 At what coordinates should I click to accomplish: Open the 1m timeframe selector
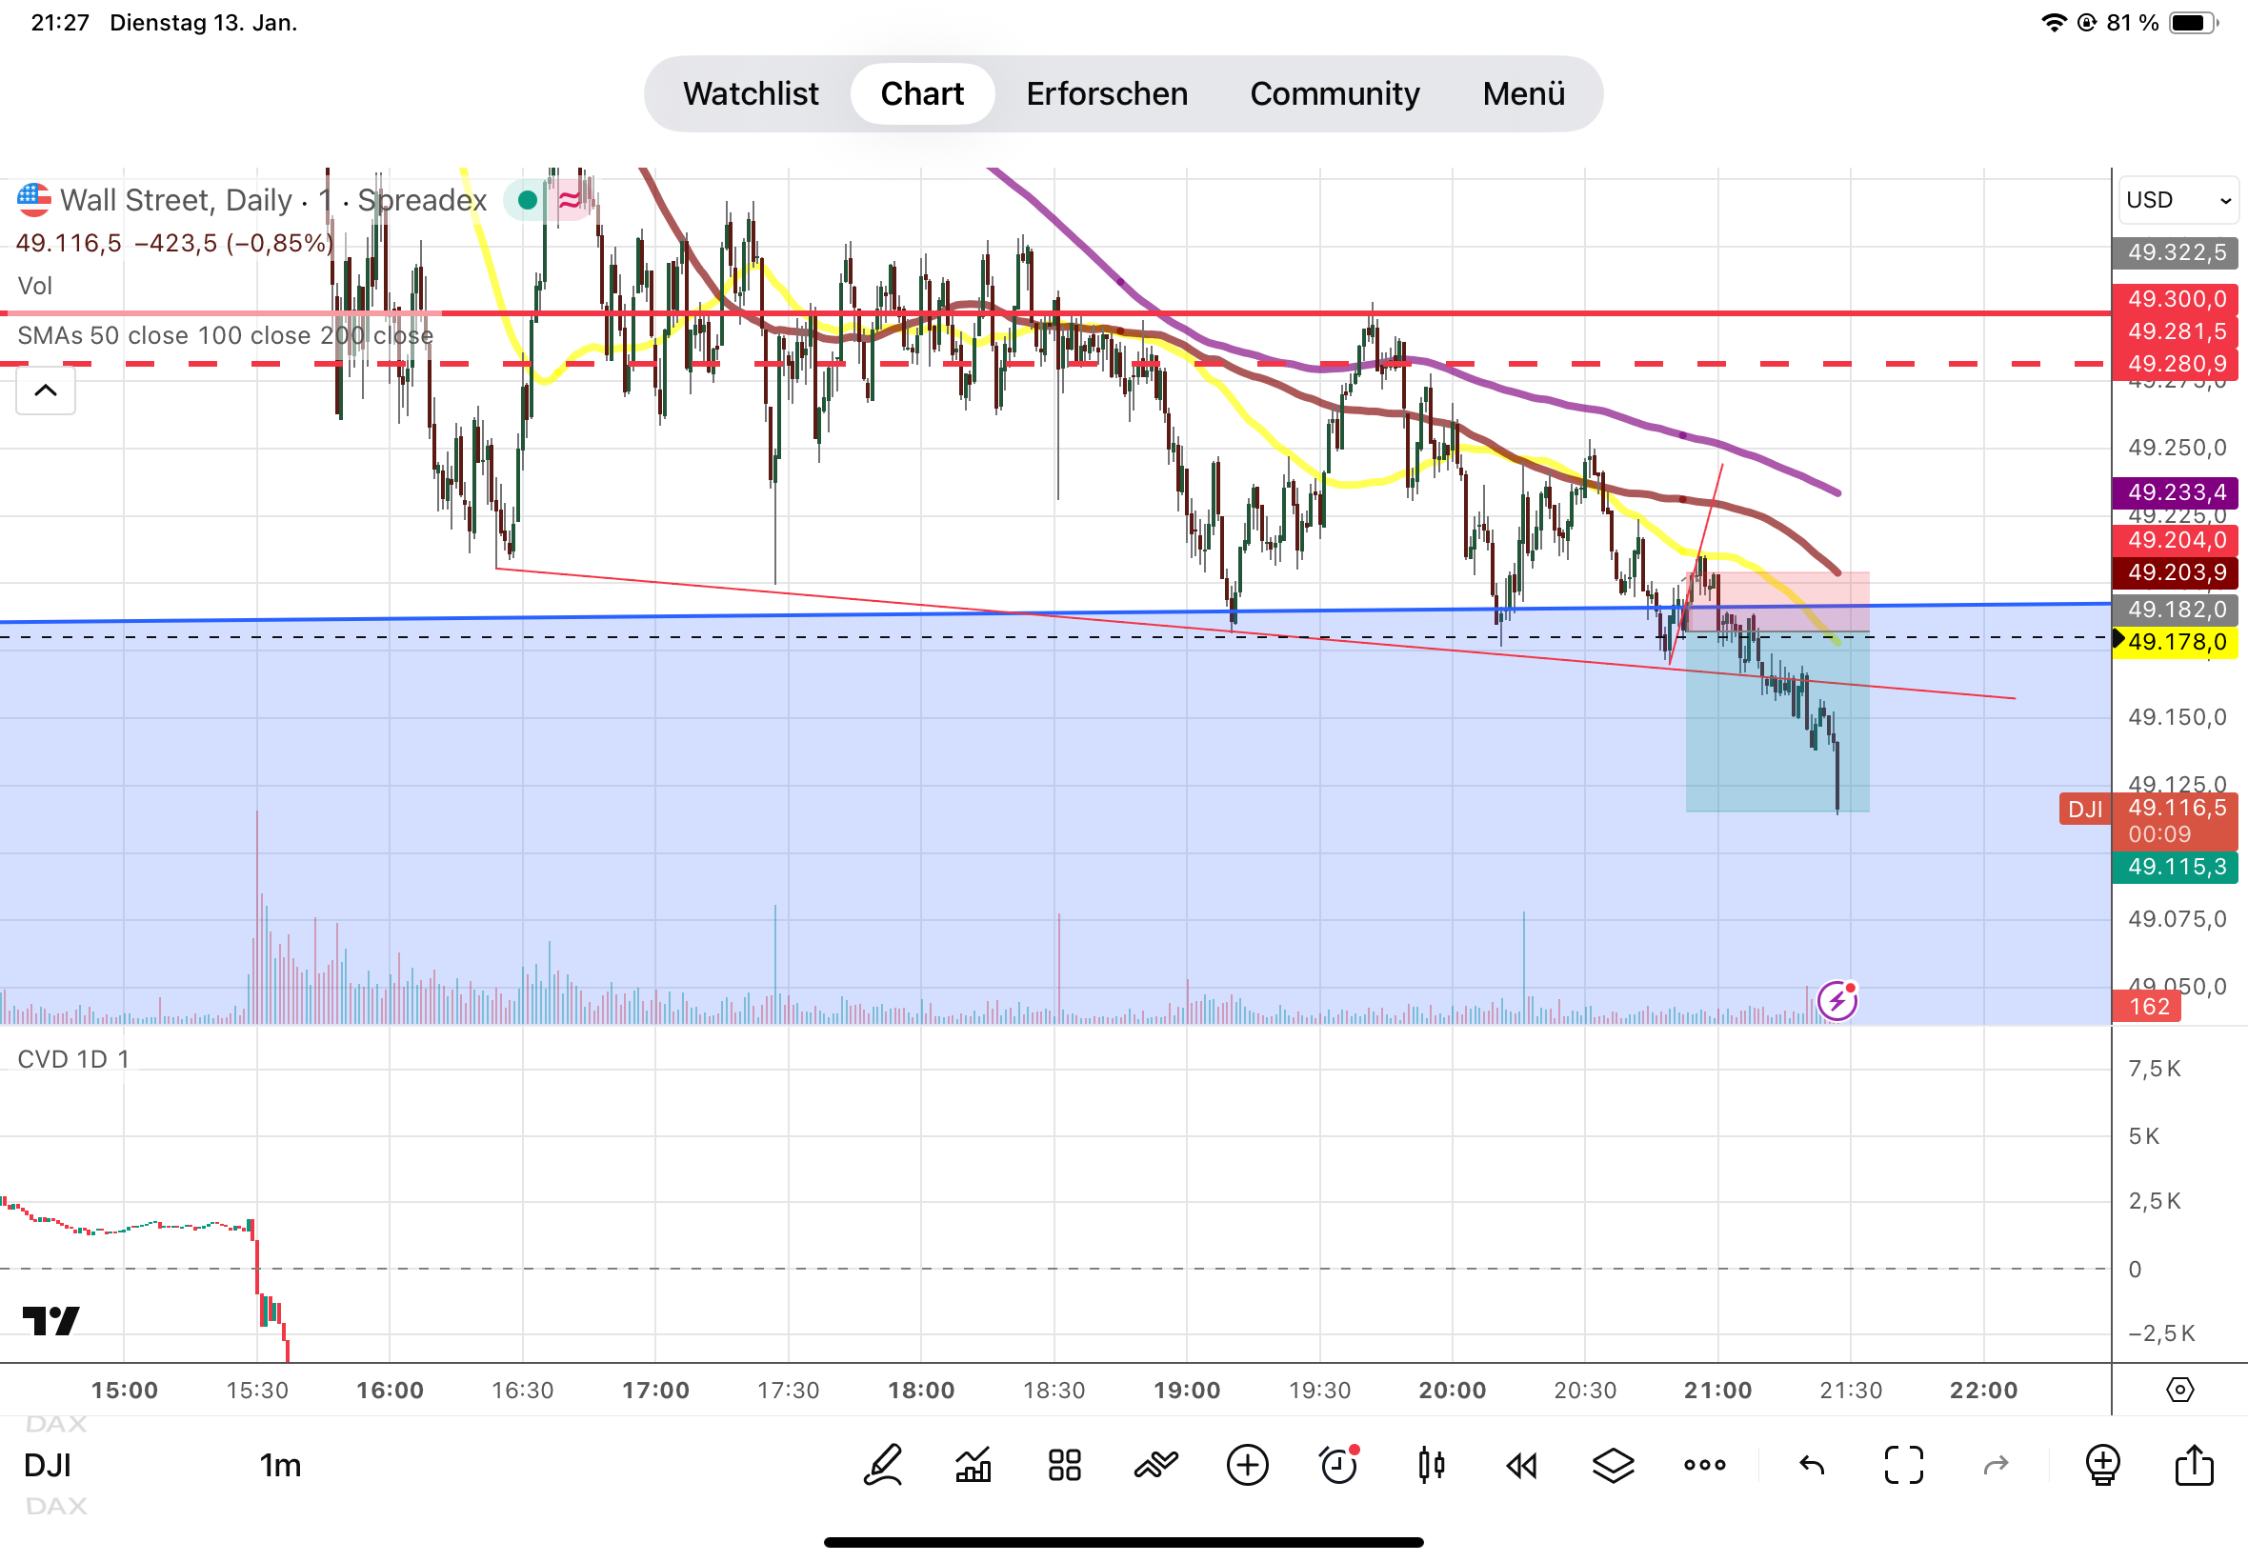click(280, 1465)
